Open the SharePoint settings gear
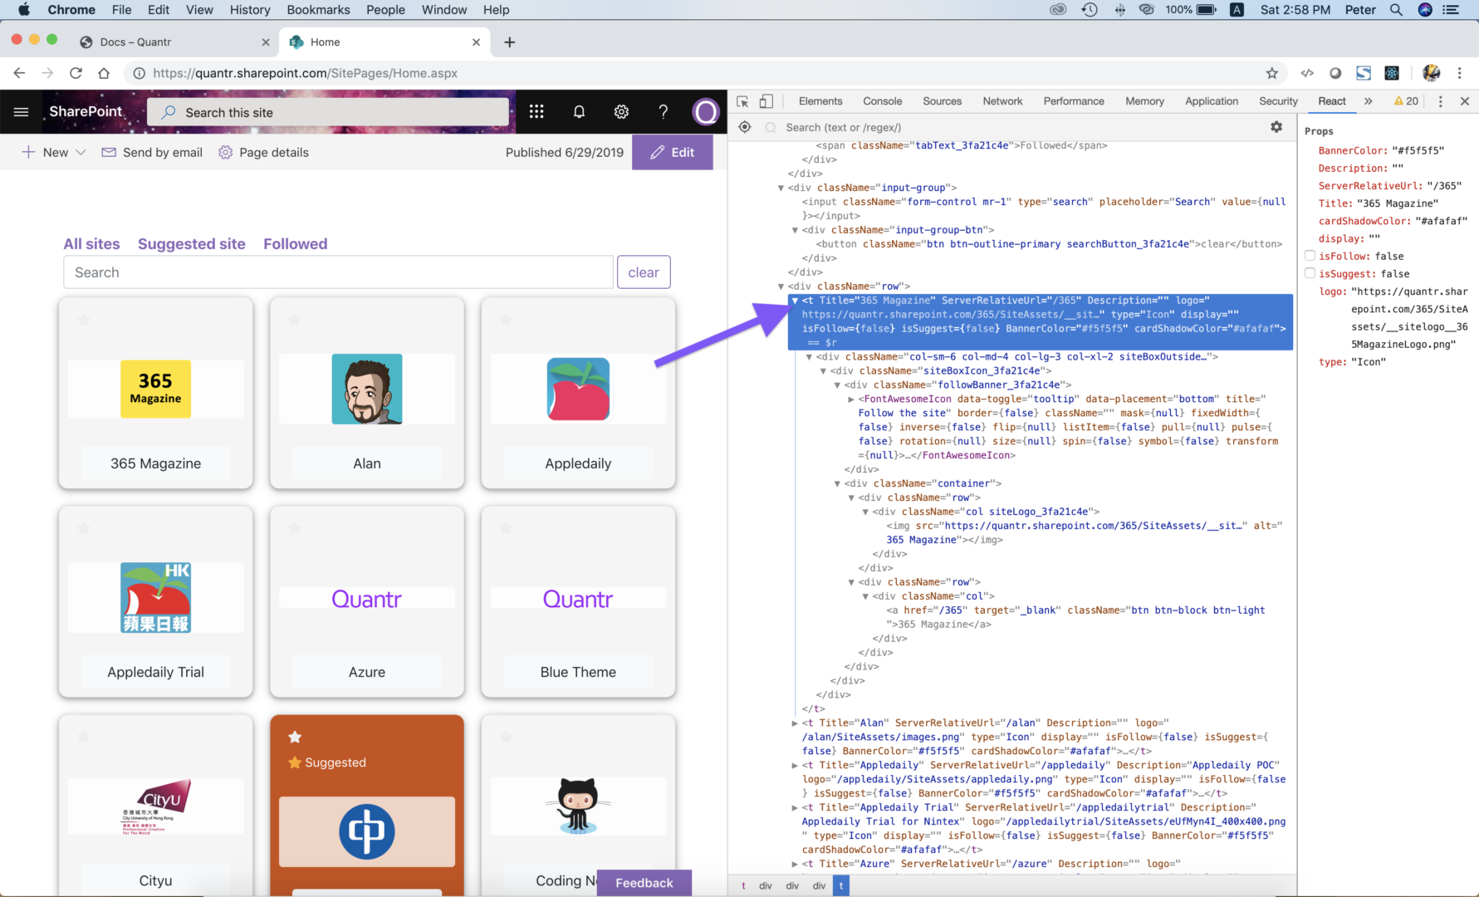1479x897 pixels. pos(621,111)
